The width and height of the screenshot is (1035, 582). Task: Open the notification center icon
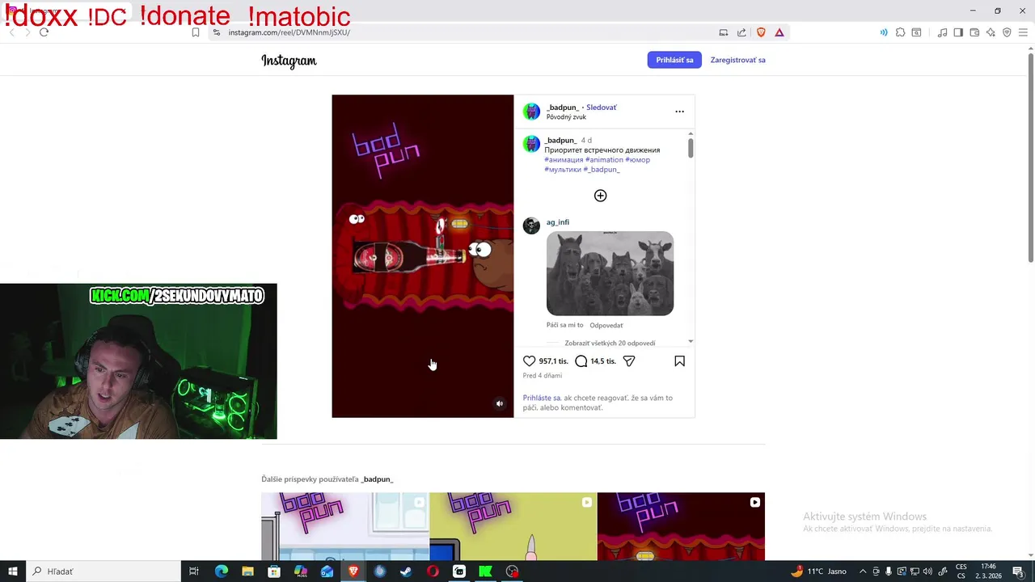pyautogui.click(x=1018, y=571)
